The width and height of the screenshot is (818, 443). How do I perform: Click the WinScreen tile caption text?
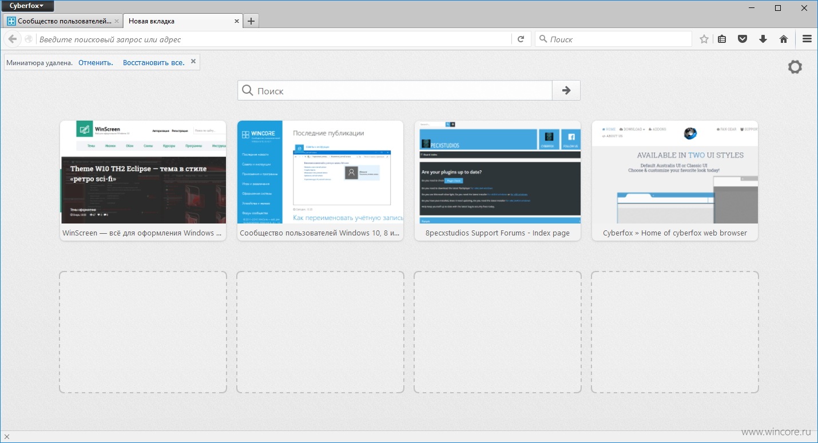(142, 233)
